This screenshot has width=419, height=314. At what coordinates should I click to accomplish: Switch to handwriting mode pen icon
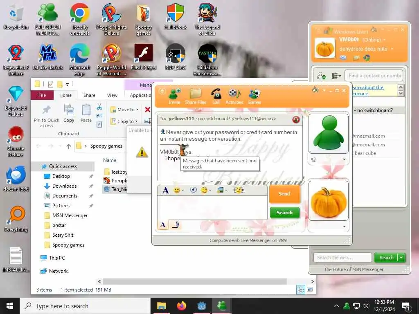point(176,225)
